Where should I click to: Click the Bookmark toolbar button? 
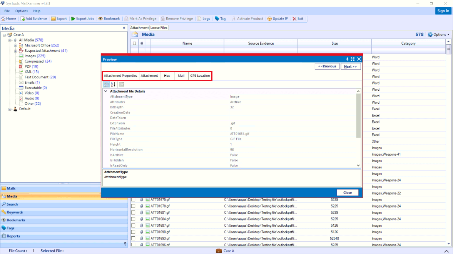tap(109, 19)
